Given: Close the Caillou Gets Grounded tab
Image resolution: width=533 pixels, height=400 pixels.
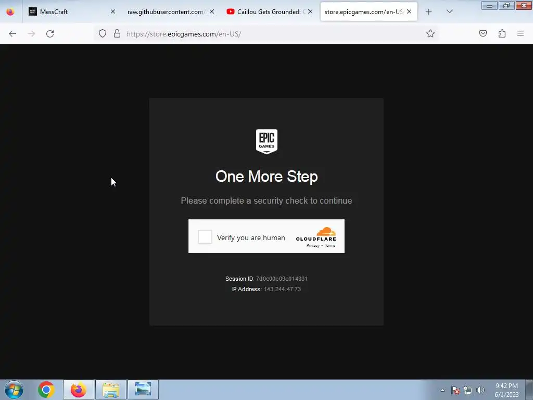Looking at the screenshot, I should click(310, 11).
